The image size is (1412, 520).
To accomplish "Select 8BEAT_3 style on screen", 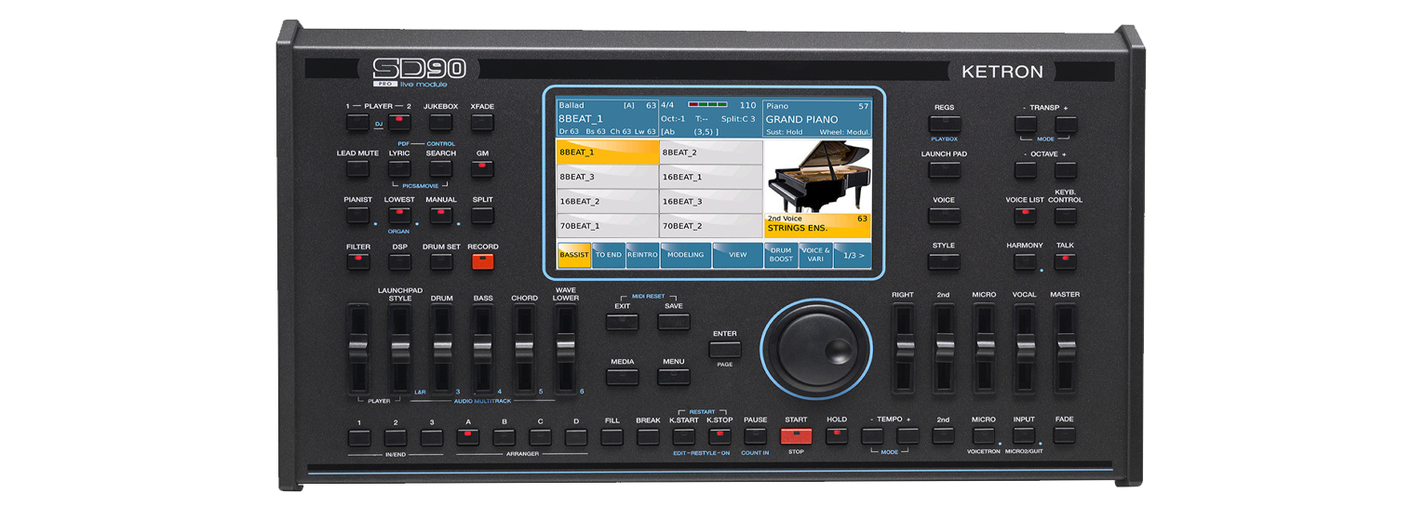I will [x=607, y=177].
